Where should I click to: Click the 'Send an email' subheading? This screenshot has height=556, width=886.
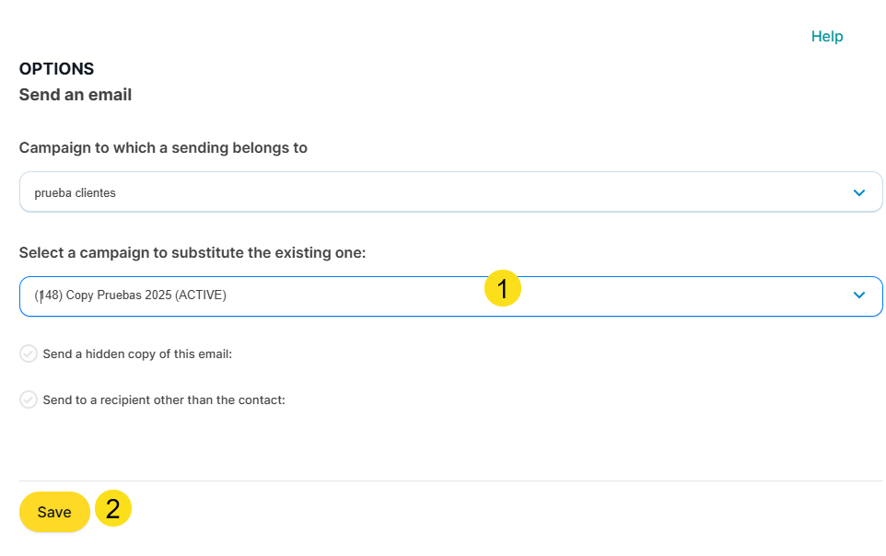76,95
